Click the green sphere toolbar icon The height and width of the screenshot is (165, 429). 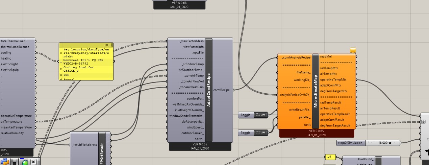click(x=24, y=162)
